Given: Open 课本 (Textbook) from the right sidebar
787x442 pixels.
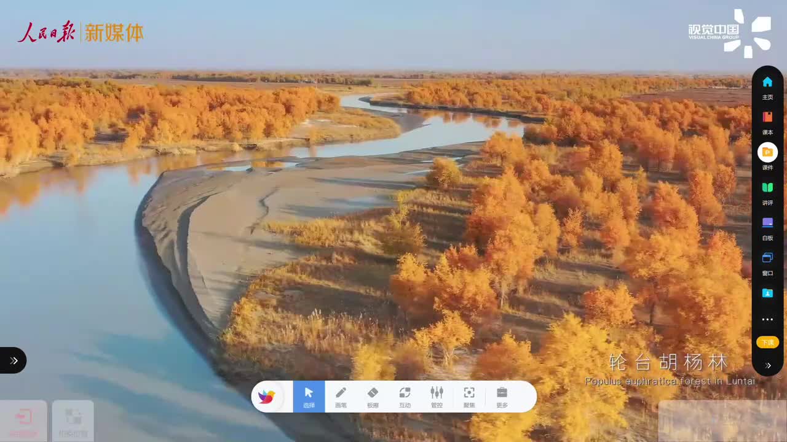Looking at the screenshot, I should coord(767,122).
